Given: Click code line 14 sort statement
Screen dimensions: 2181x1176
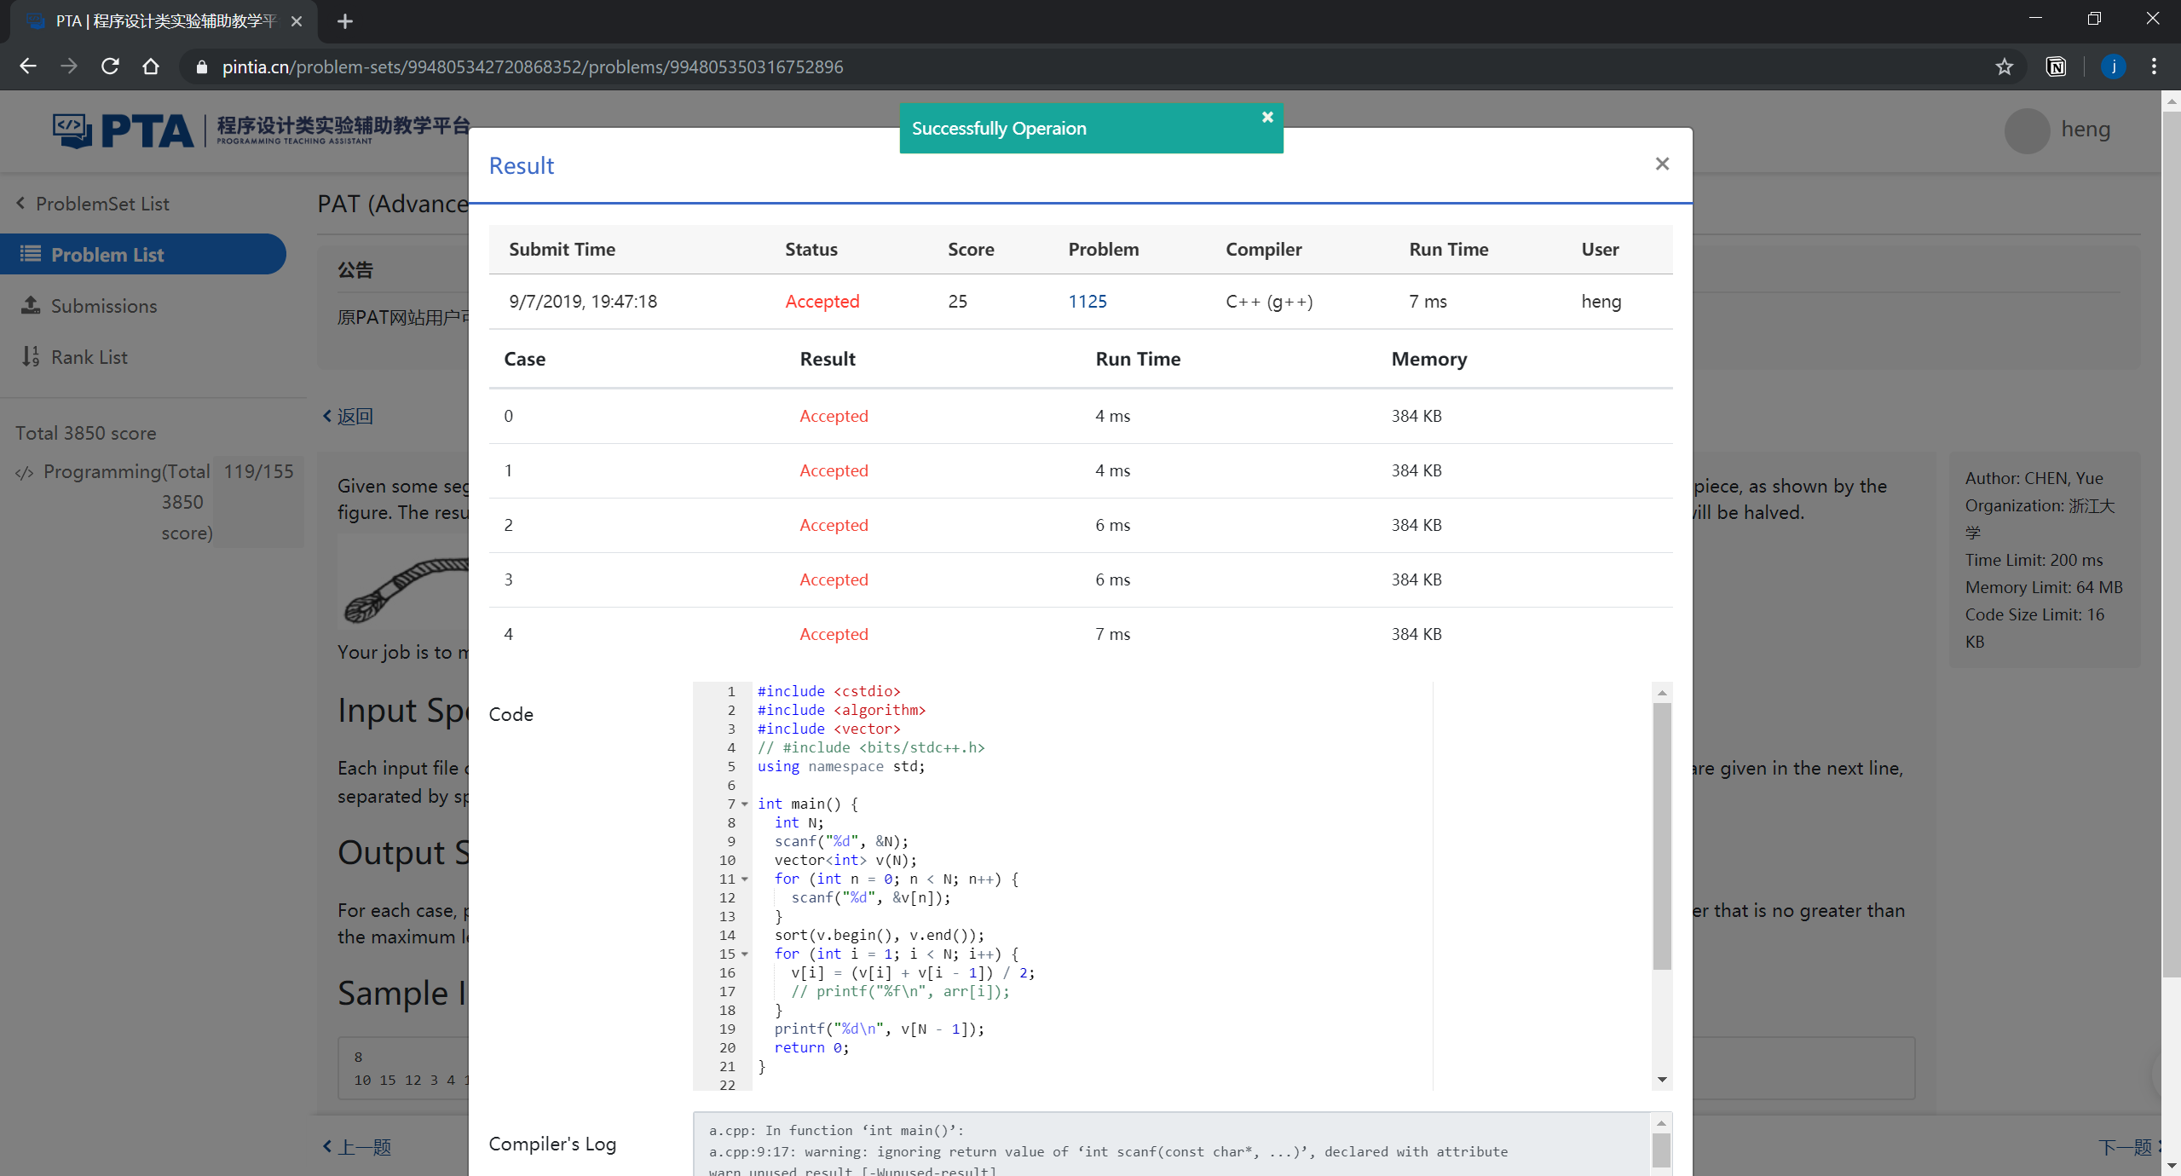Looking at the screenshot, I should click(x=879, y=935).
